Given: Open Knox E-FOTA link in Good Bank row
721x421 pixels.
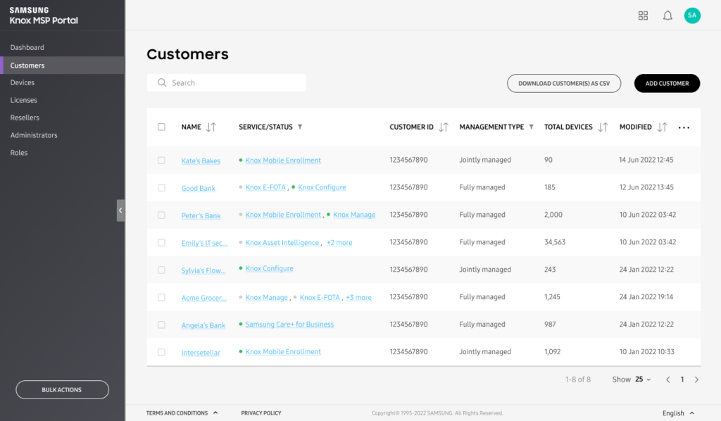Looking at the screenshot, I should [x=265, y=187].
